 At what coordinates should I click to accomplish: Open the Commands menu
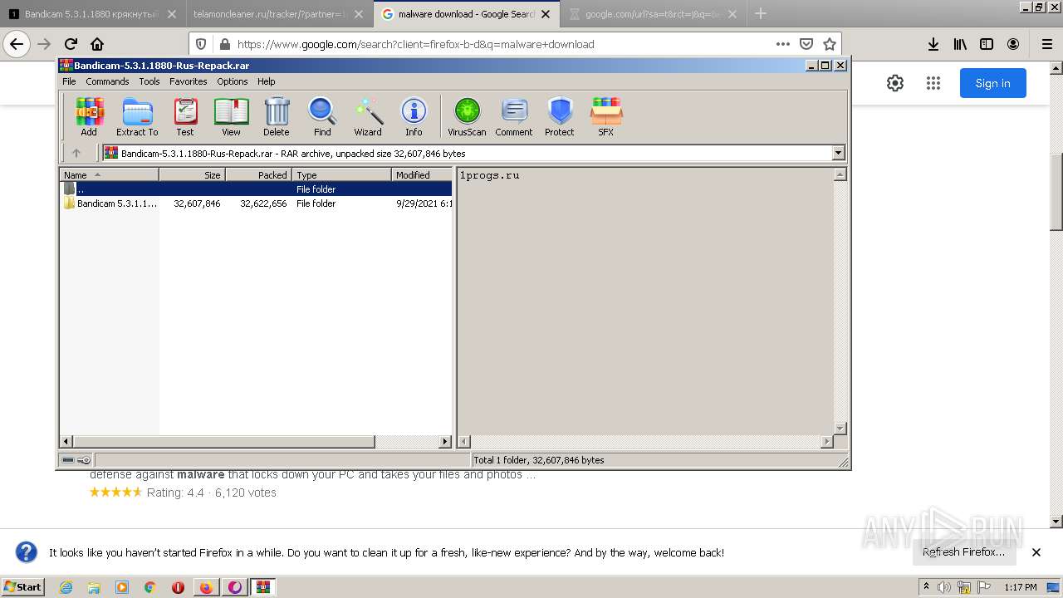point(107,81)
